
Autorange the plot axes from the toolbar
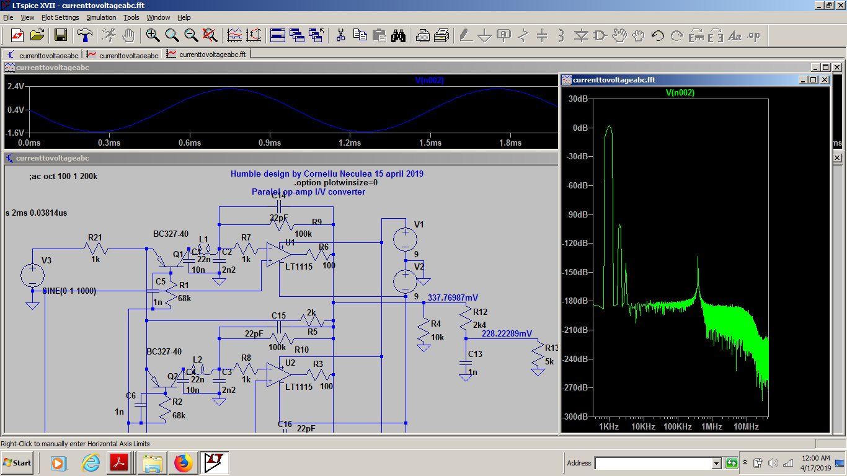[254, 35]
